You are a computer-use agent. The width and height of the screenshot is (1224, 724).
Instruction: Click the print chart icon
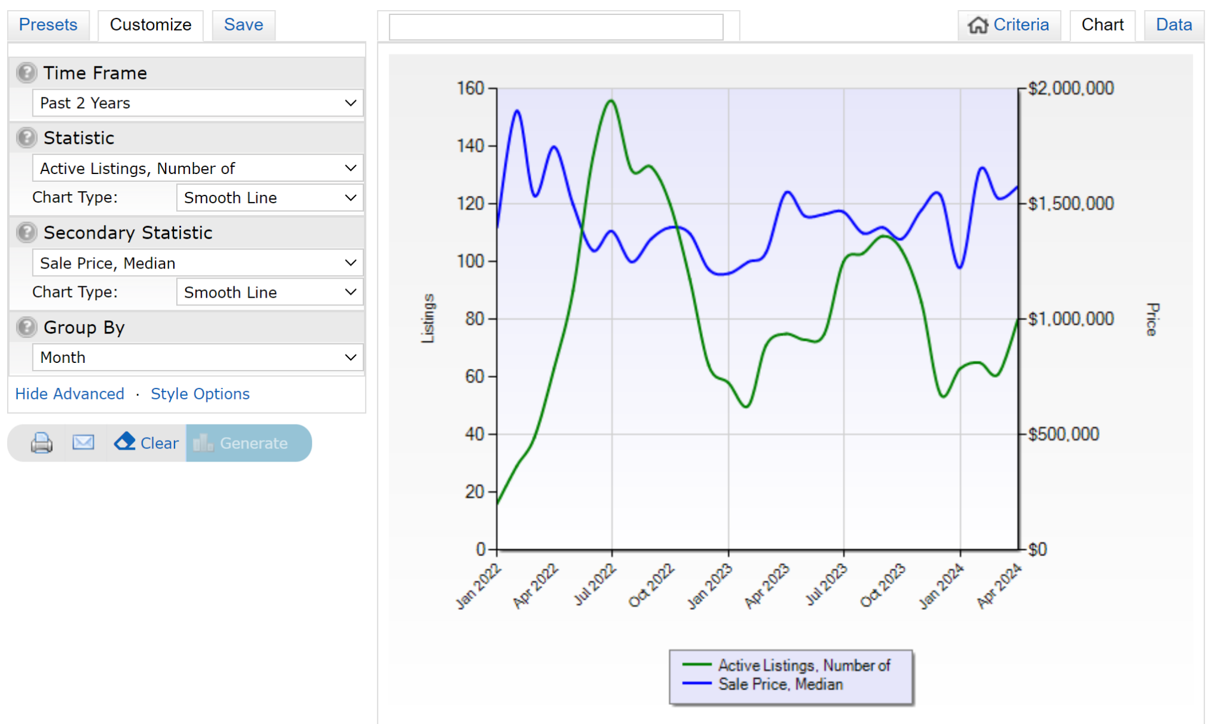pos(39,442)
